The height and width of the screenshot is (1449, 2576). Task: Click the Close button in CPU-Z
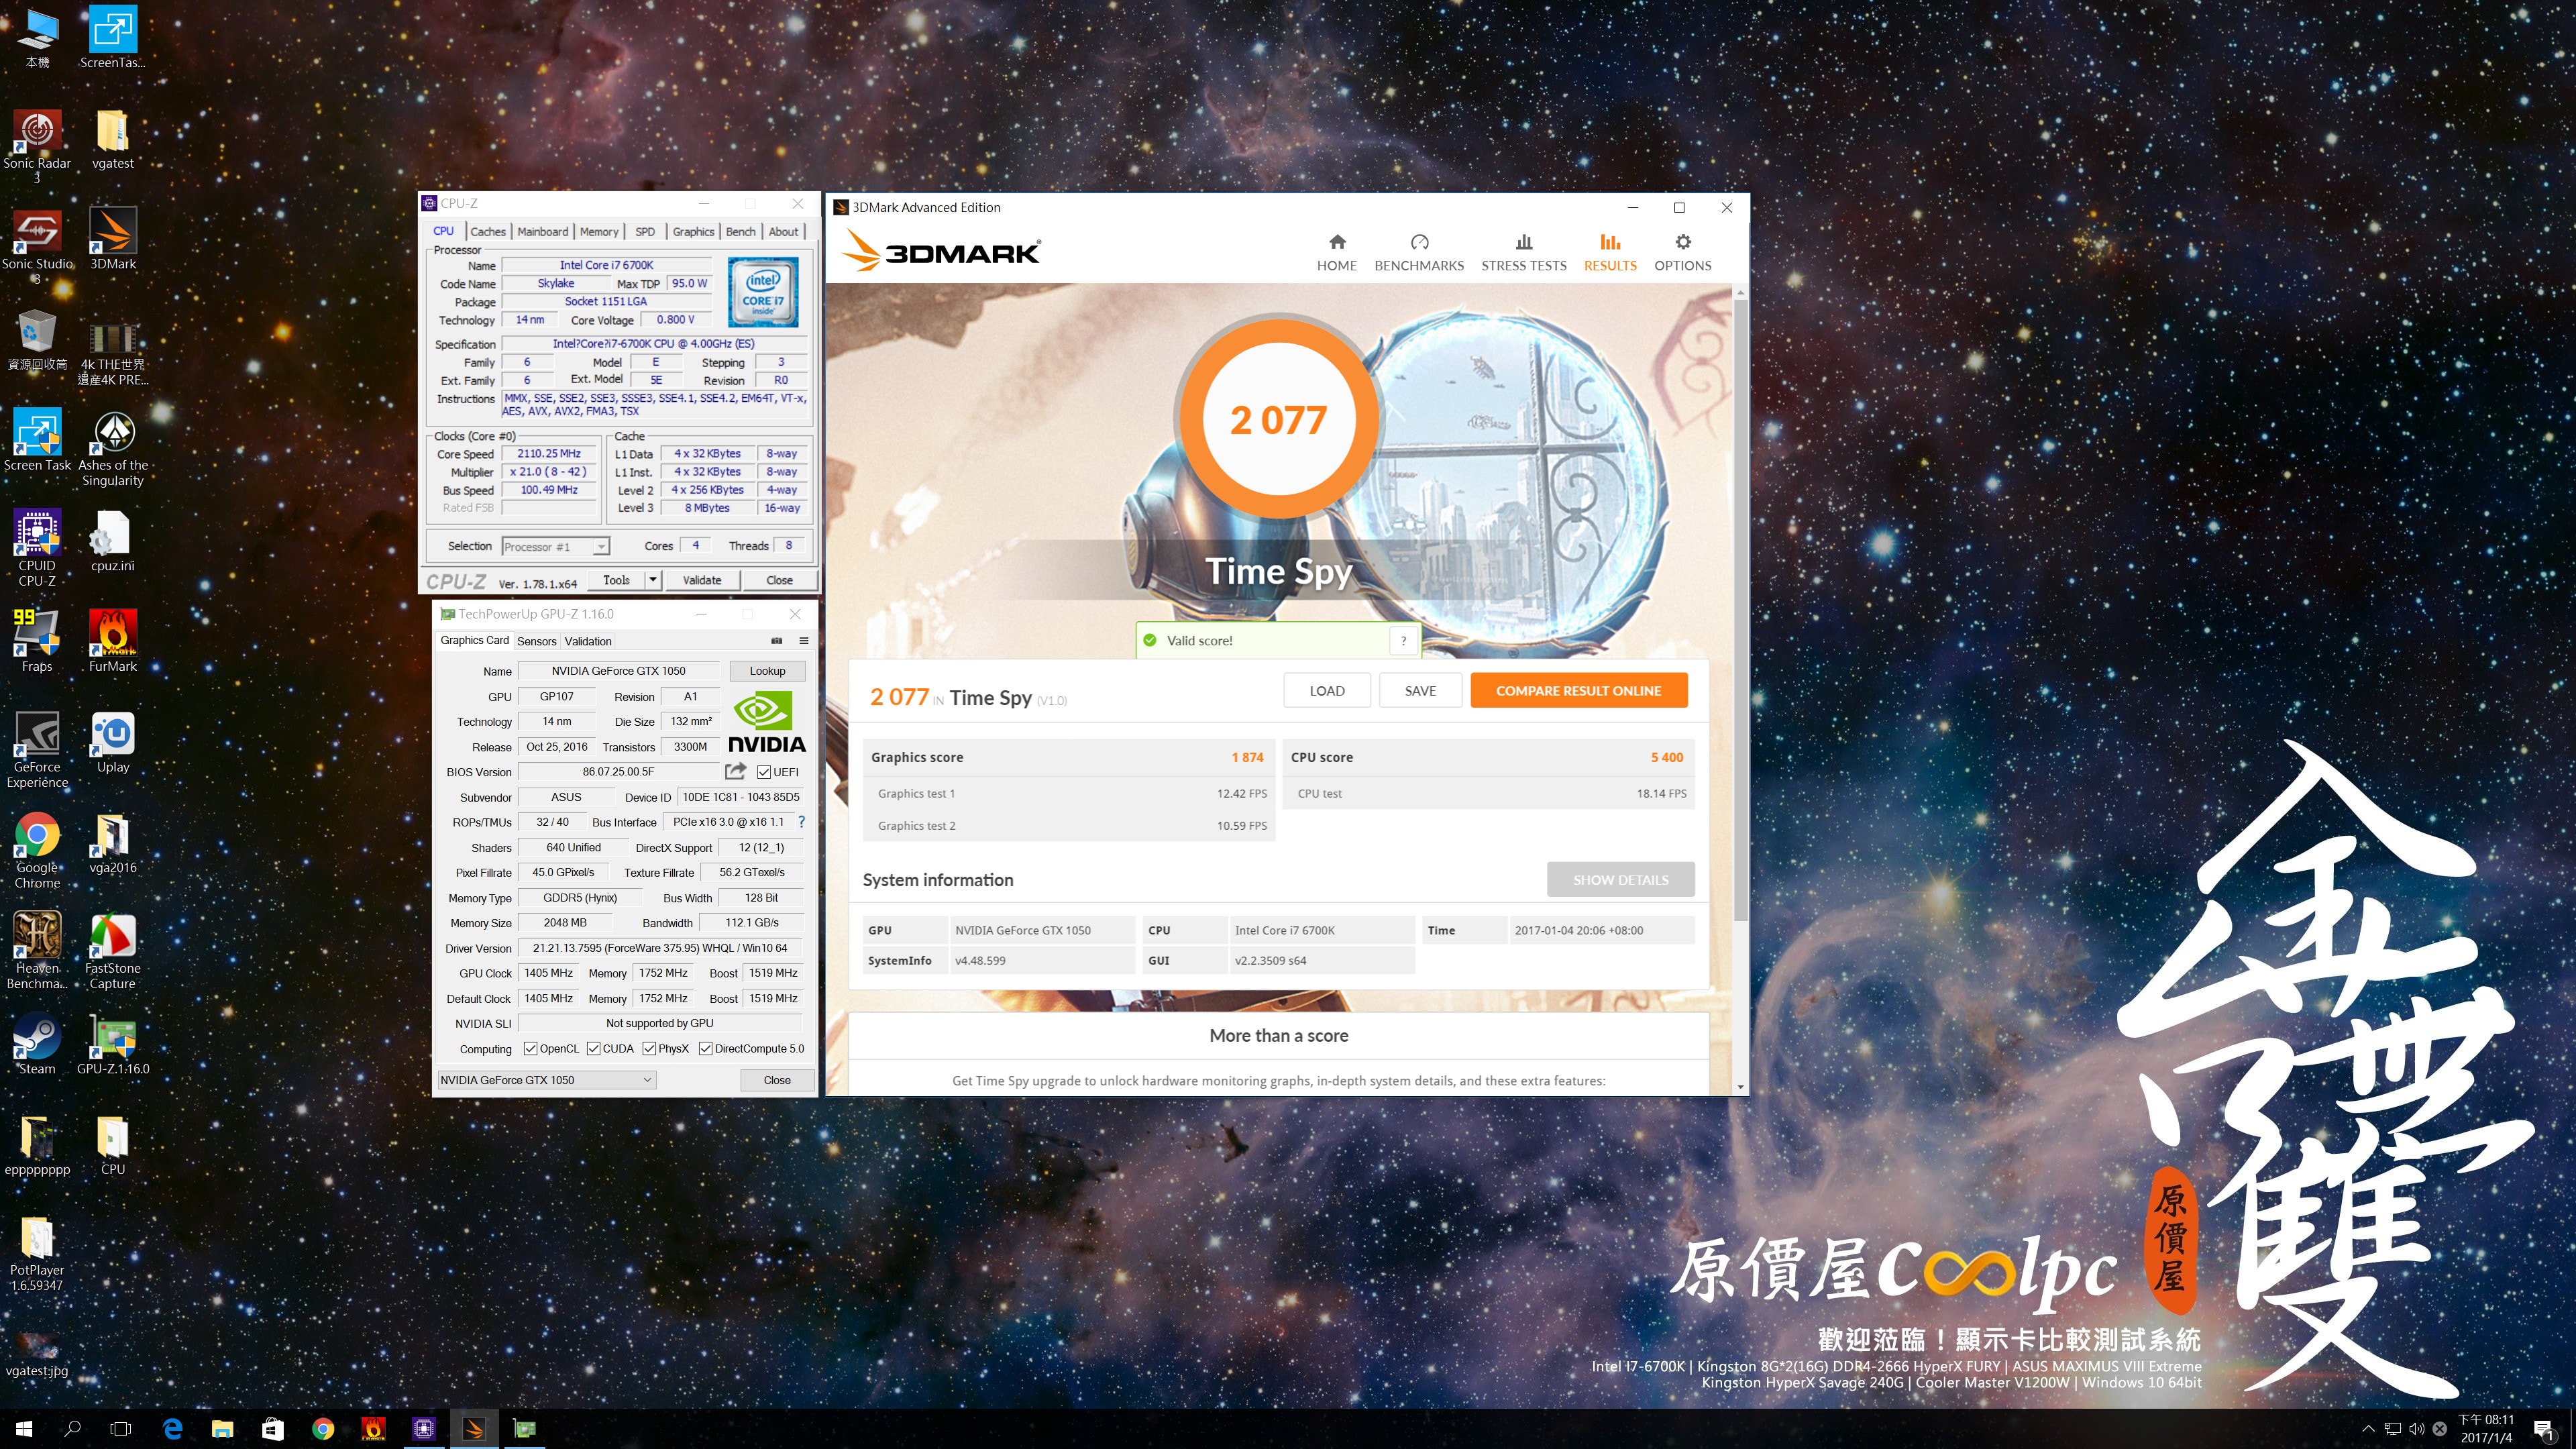pos(779,580)
